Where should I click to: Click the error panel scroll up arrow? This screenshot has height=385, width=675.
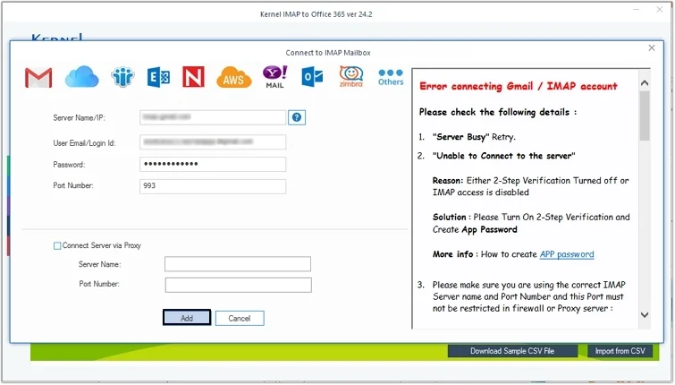coord(645,83)
